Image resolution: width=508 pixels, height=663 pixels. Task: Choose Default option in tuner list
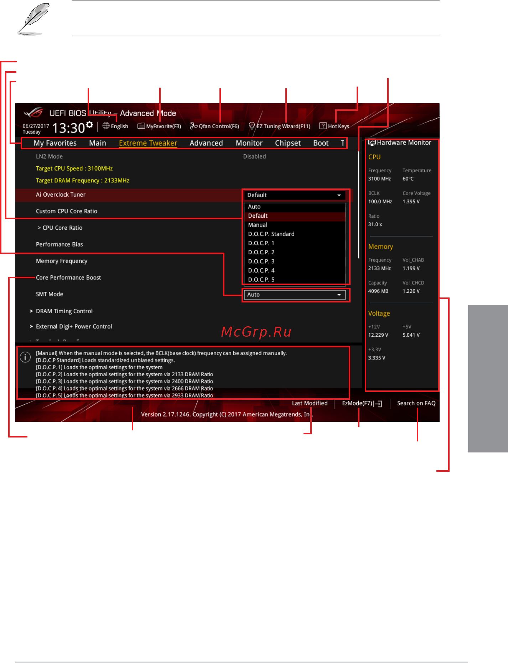295,216
